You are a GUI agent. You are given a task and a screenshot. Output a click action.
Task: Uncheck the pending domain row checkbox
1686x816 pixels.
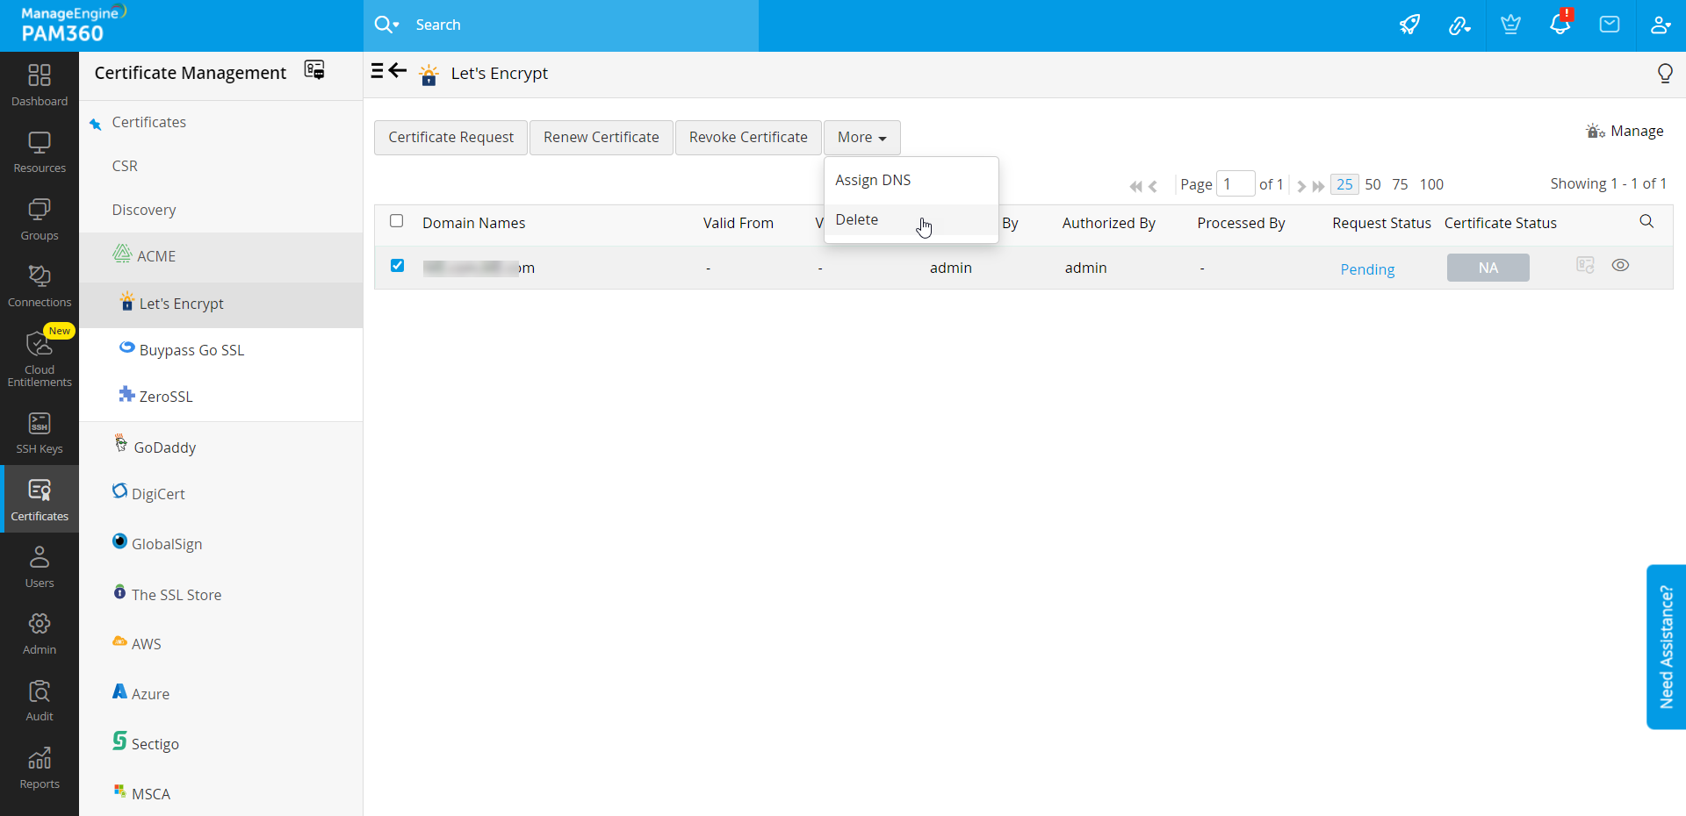(x=397, y=266)
